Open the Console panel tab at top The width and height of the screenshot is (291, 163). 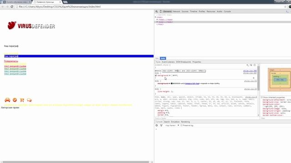coord(227,11)
